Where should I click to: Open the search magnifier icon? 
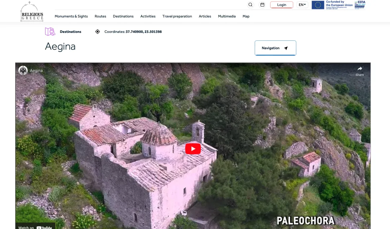[x=251, y=5]
